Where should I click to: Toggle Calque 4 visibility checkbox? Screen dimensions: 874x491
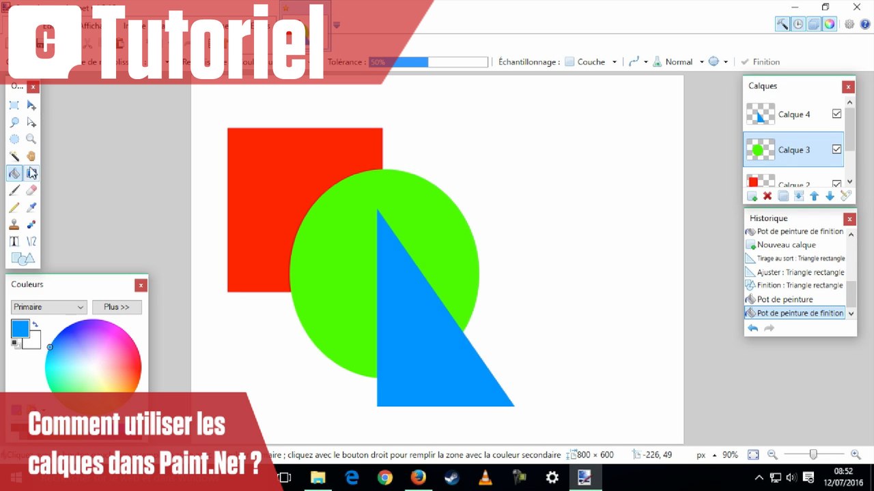pyautogui.click(x=836, y=114)
